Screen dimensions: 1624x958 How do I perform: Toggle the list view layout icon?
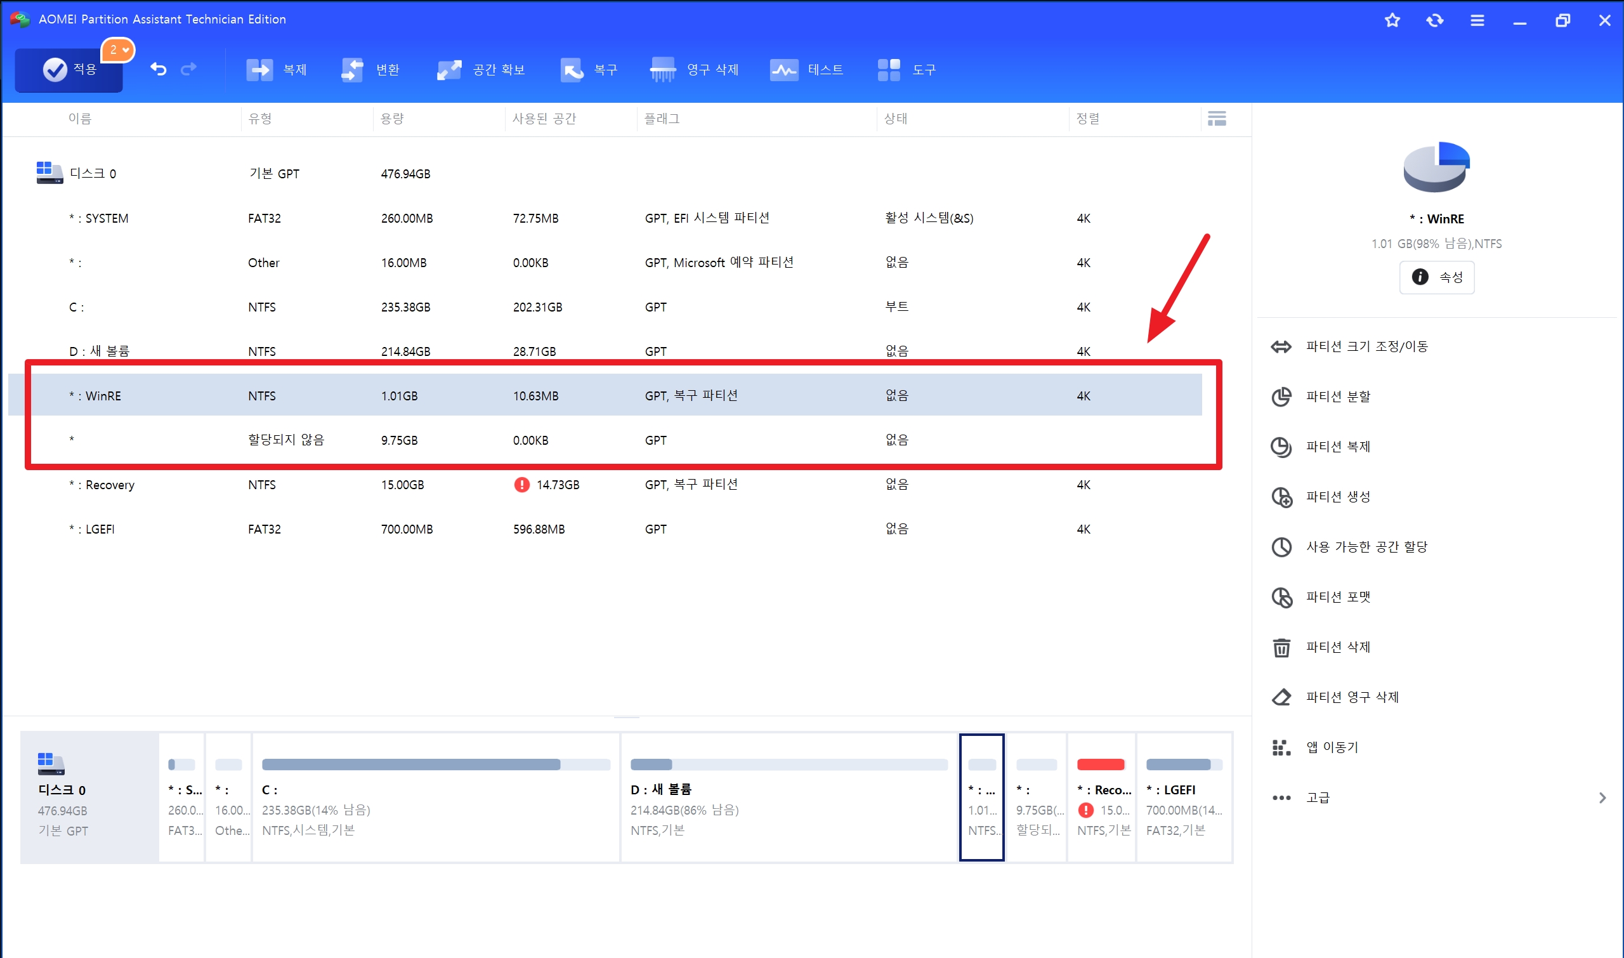coord(1216,118)
